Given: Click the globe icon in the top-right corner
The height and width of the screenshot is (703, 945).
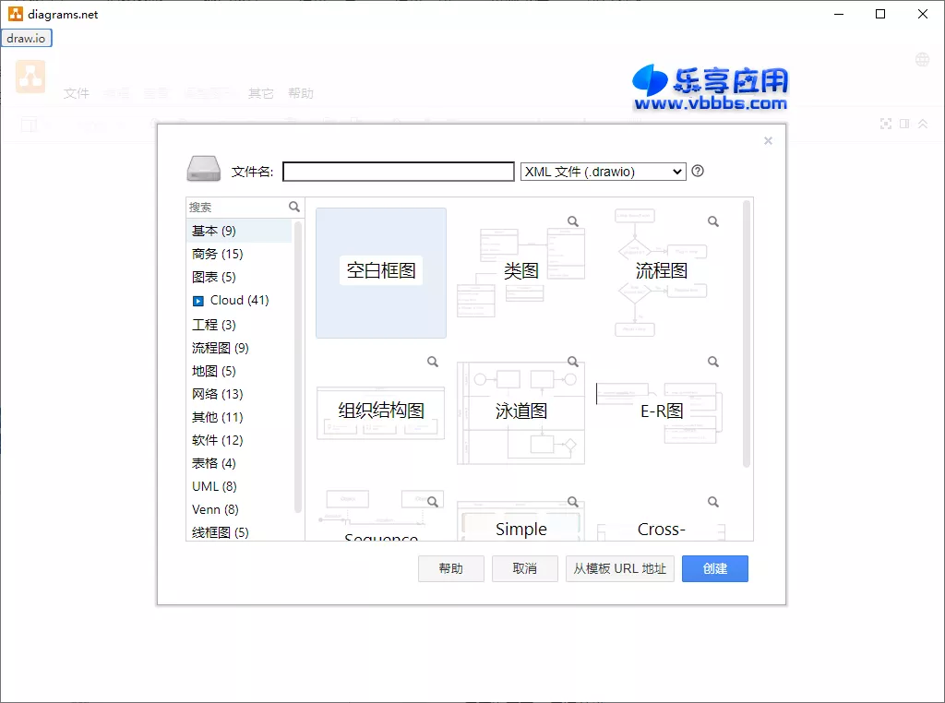Looking at the screenshot, I should point(922,58).
